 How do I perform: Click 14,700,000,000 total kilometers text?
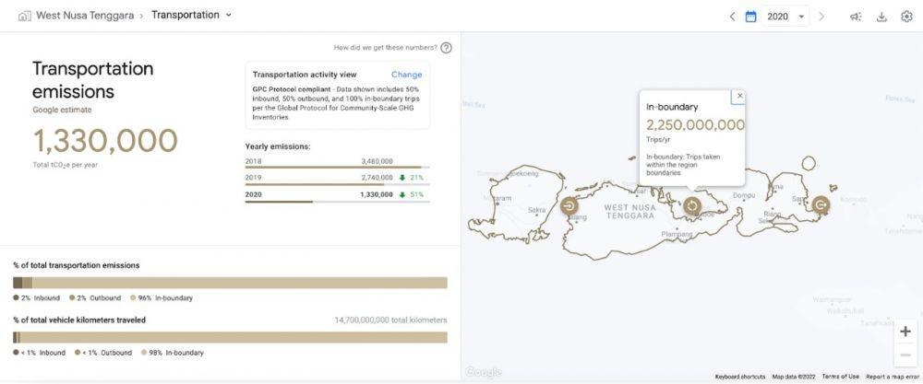pos(390,320)
